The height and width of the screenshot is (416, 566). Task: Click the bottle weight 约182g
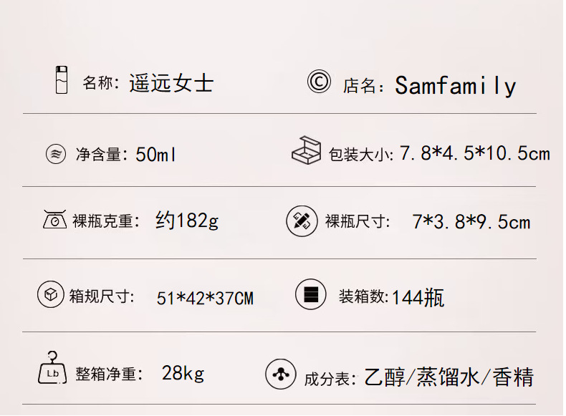click(187, 221)
